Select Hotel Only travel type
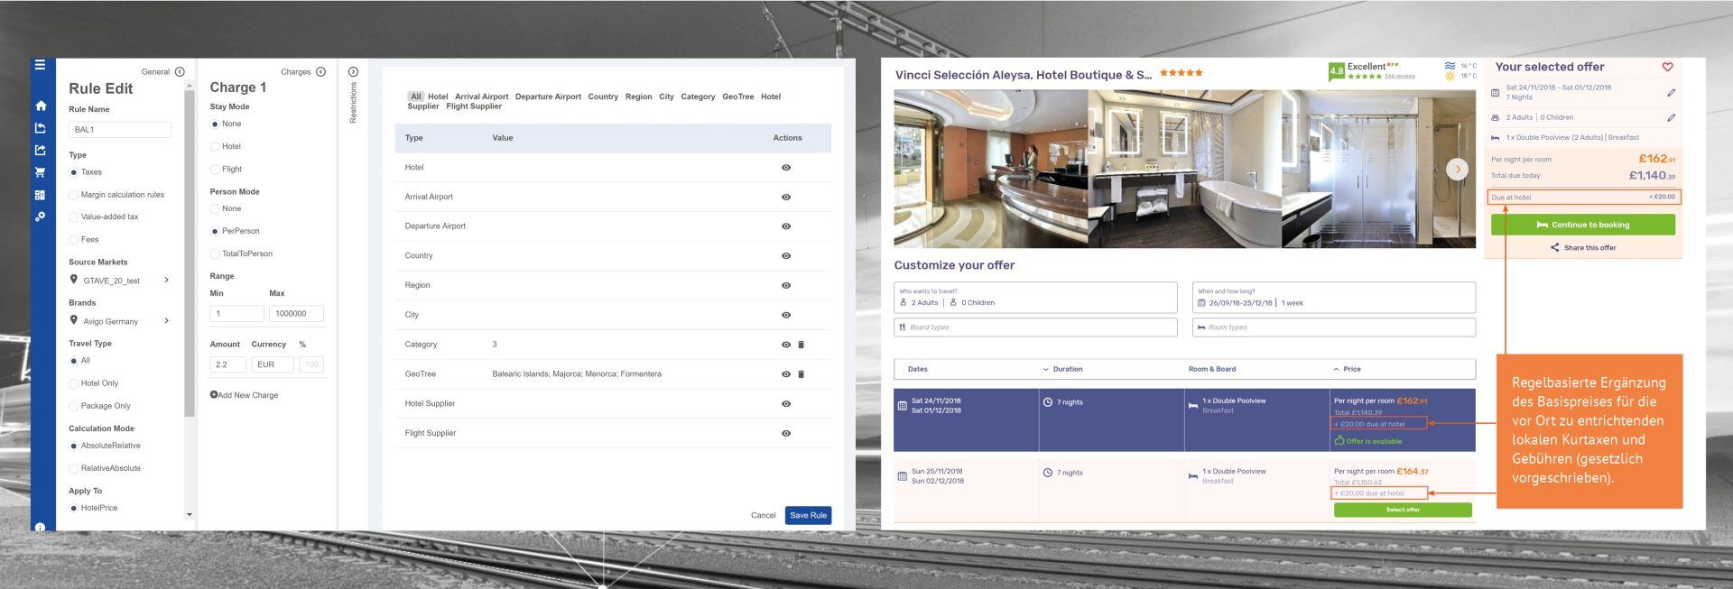1733x589 pixels. click(74, 383)
